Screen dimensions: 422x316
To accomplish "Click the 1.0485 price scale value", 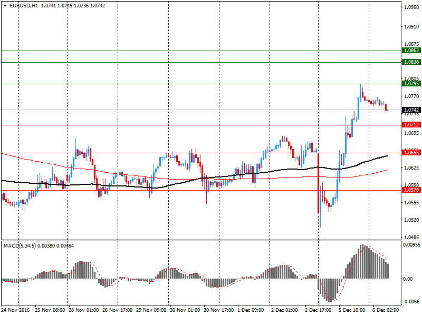I will (411, 238).
